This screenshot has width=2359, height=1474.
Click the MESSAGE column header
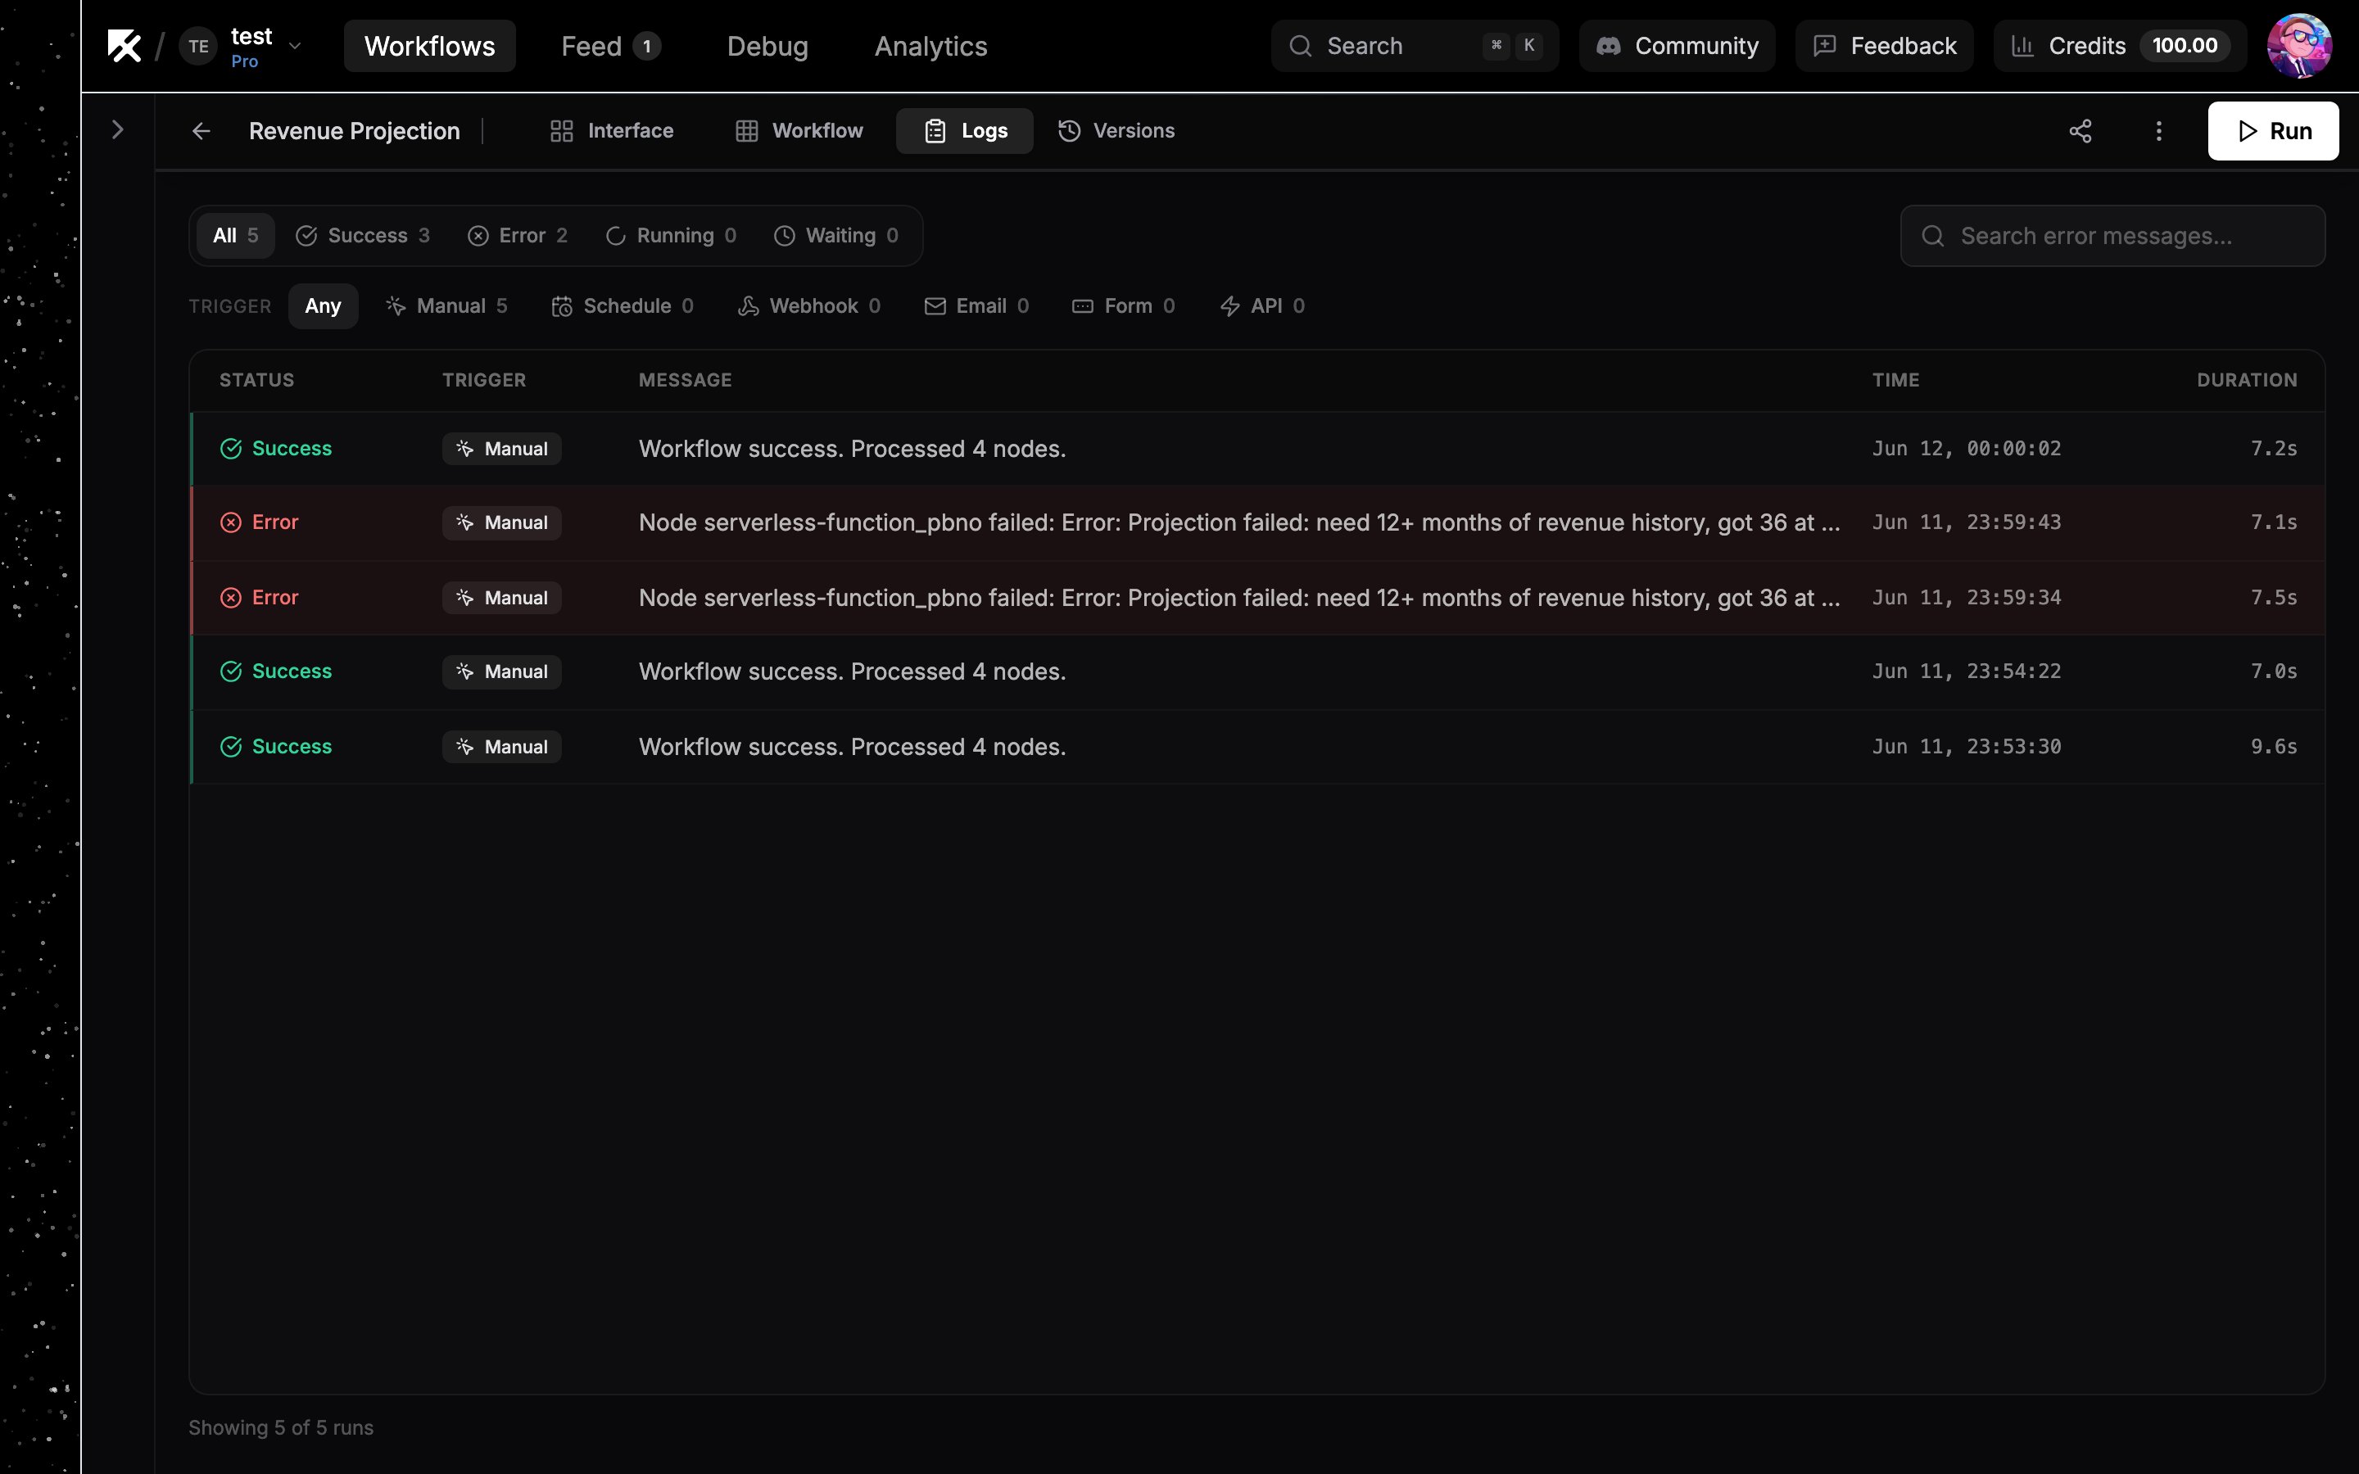686,380
